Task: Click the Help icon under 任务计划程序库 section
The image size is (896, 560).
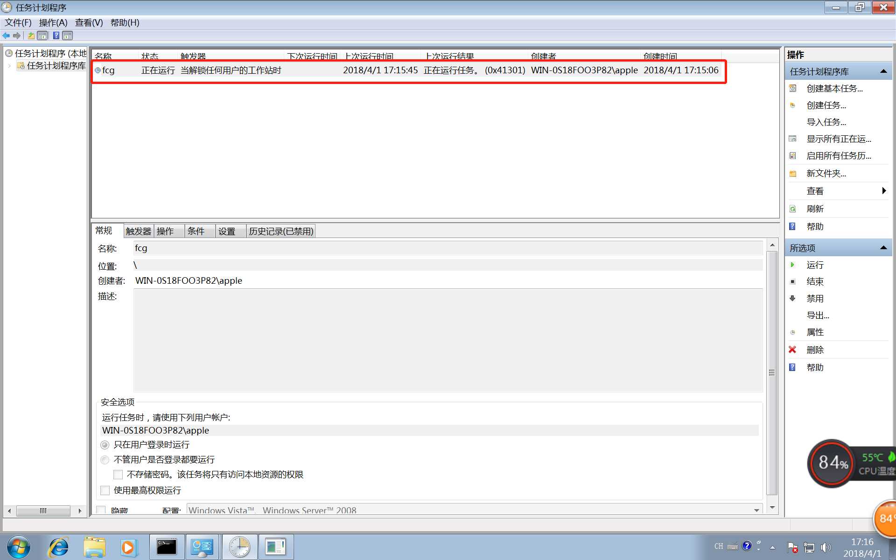Action: tap(792, 226)
